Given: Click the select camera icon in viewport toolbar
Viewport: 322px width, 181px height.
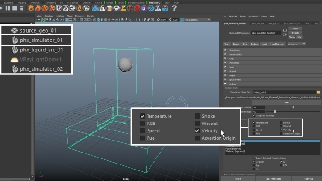Looking at the screenshot, I should point(39,20).
